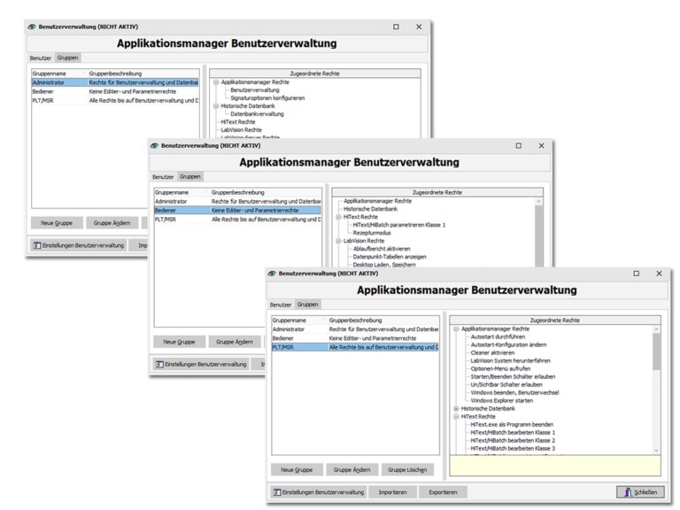Click scrollbar down arrow in front window tree
680x510 pixels.
pos(657,451)
